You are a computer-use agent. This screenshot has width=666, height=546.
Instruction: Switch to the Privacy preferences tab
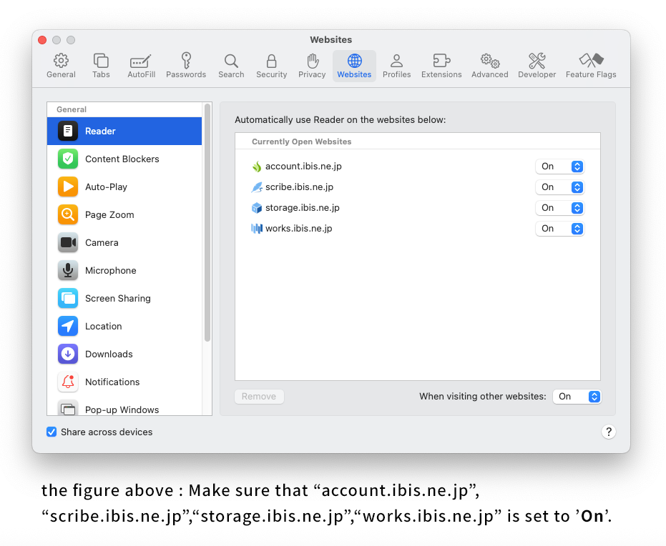click(x=312, y=66)
